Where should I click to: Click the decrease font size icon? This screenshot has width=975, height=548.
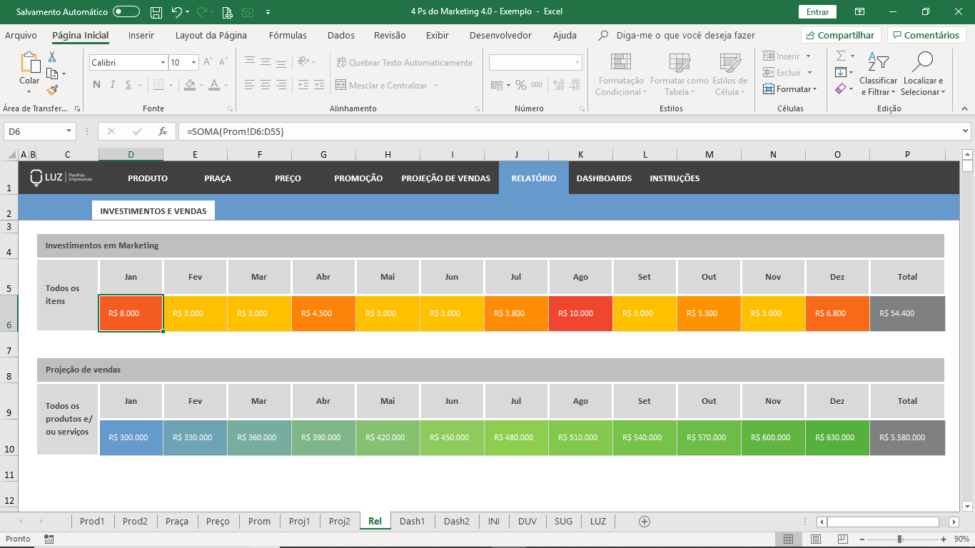[x=222, y=63]
